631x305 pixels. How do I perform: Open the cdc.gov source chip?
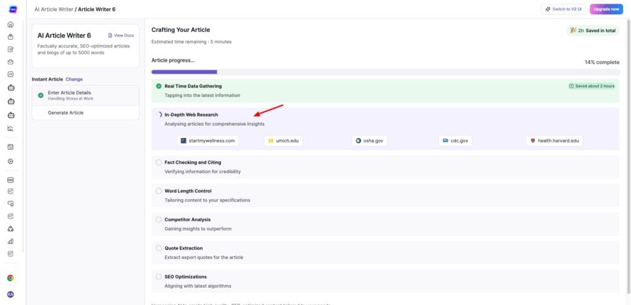click(x=455, y=141)
